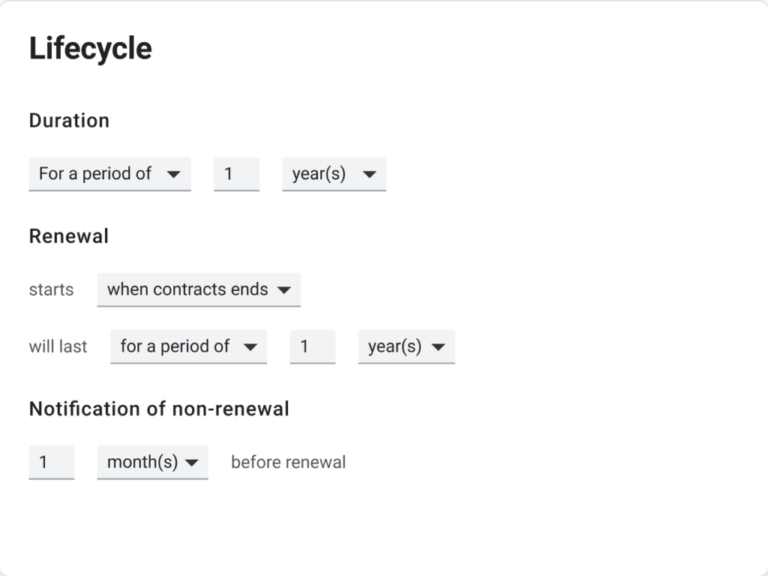This screenshot has width=768, height=576.
Task: Click the caret icon next to month(s)
Action: (191, 462)
